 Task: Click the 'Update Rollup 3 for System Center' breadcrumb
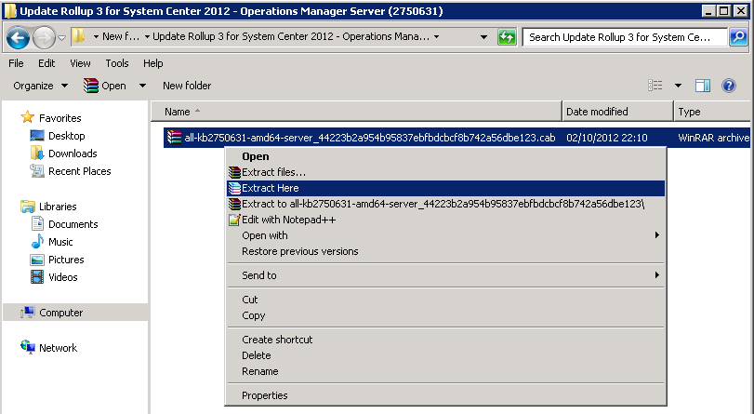click(291, 36)
